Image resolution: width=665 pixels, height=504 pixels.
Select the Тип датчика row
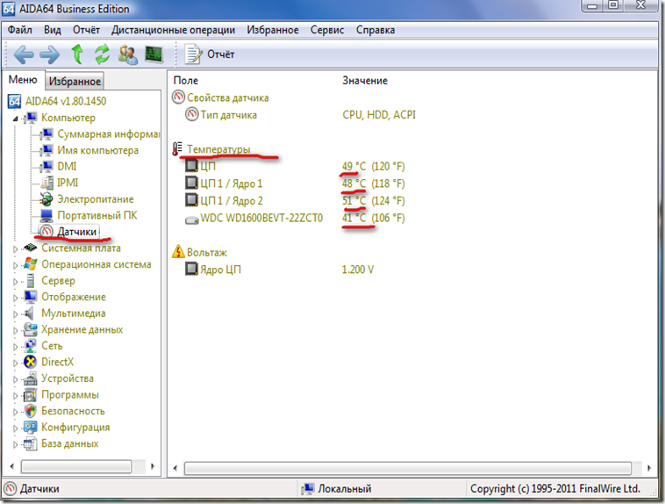(x=221, y=115)
